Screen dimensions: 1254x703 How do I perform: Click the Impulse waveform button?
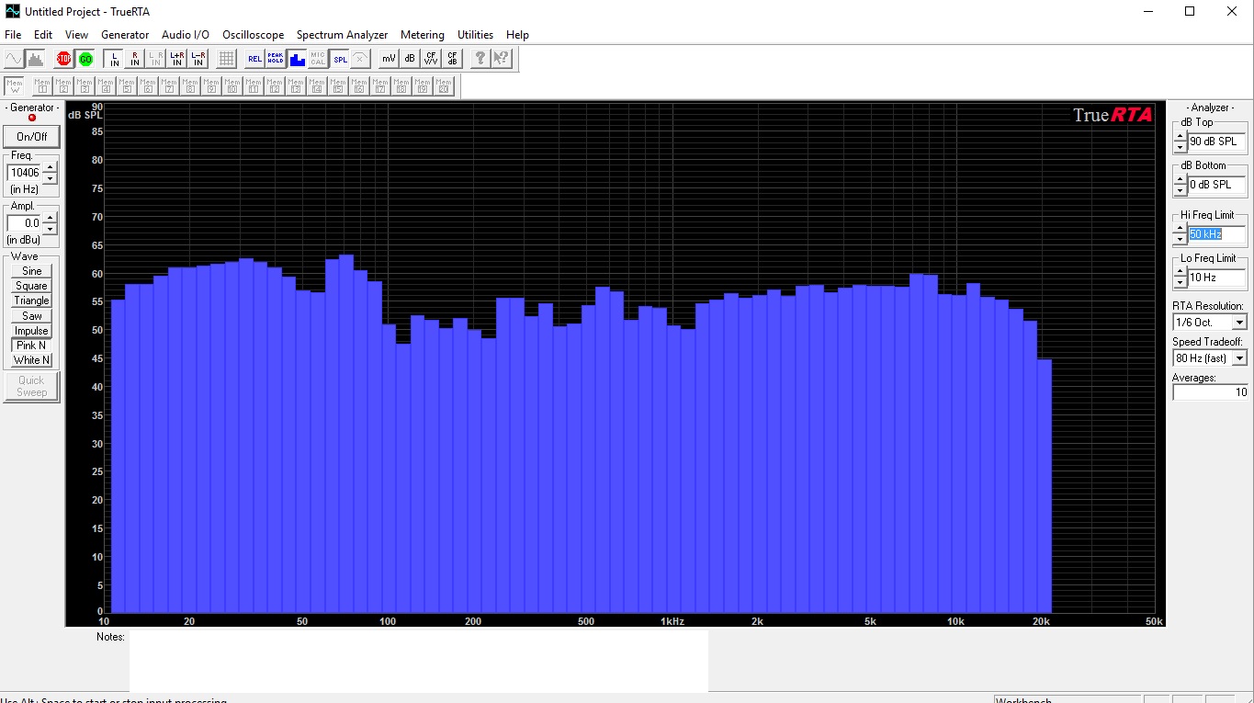(31, 331)
